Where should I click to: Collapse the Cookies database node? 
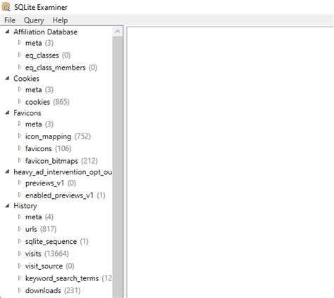[8, 78]
